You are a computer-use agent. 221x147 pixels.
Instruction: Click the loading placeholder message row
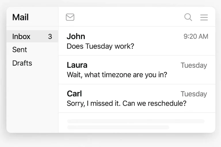click(137, 123)
